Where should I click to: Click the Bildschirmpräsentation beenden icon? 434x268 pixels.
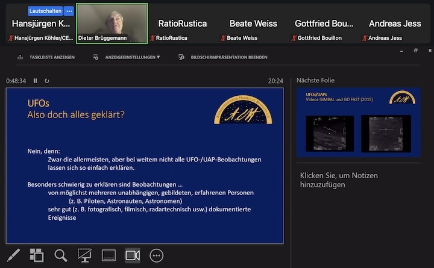pyautogui.click(x=181, y=57)
